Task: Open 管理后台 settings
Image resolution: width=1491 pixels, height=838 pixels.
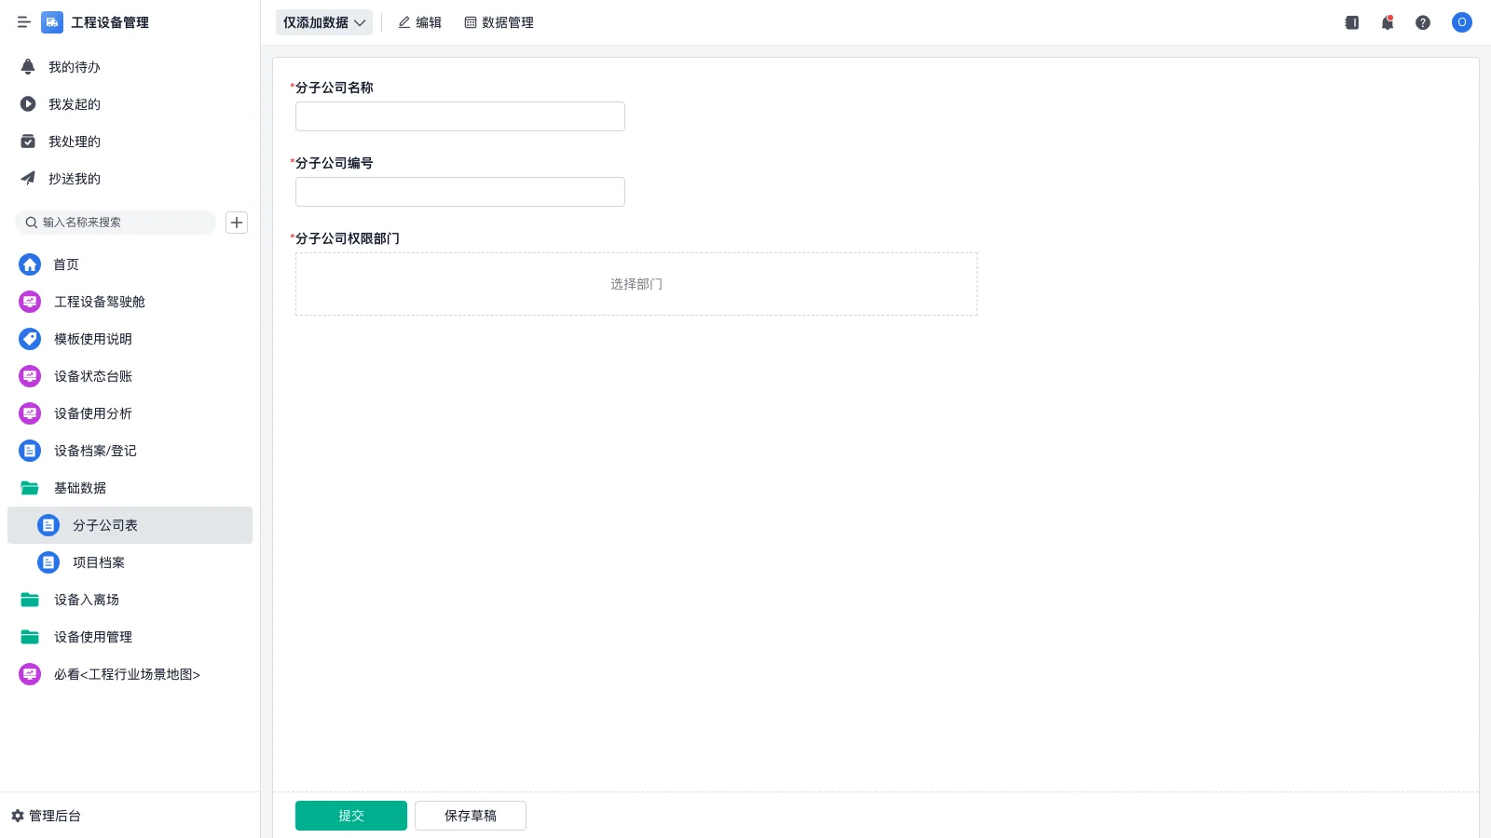Action: tap(47, 816)
